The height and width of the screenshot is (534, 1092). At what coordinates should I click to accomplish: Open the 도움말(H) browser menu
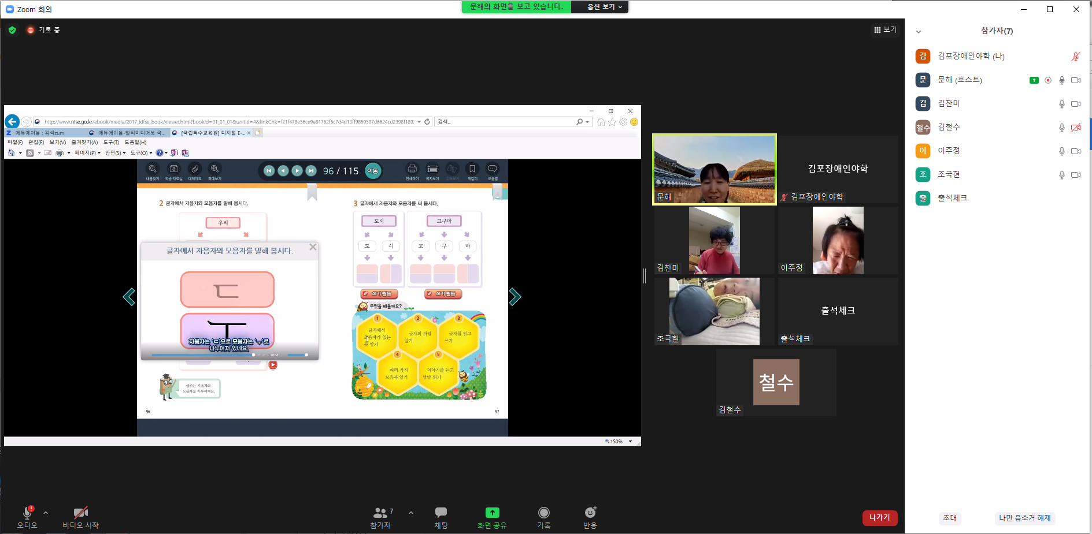[135, 142]
